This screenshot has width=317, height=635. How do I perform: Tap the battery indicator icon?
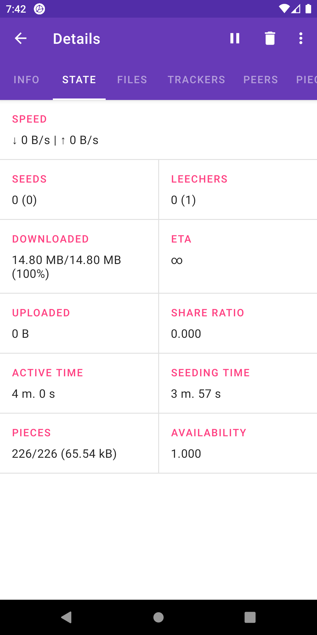[308, 9]
